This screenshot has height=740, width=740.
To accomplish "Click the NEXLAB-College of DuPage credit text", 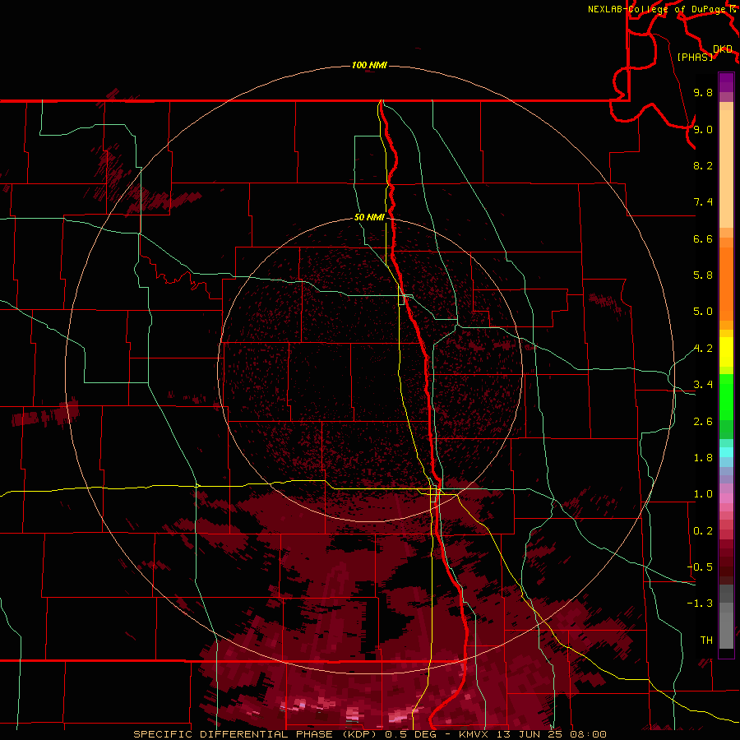I will coord(656,9).
